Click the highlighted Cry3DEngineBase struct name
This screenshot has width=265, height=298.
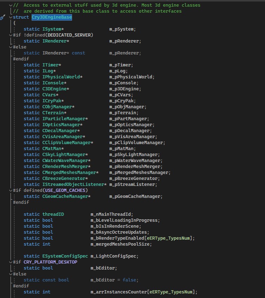(52, 17)
